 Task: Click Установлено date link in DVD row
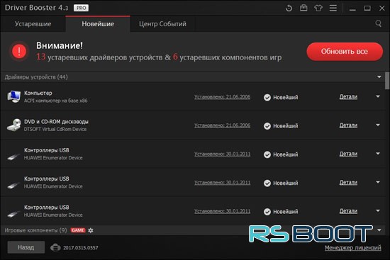(x=222, y=125)
